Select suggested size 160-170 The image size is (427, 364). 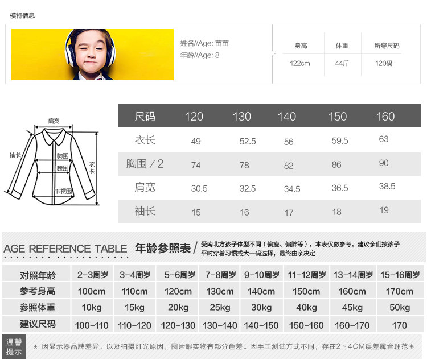(x=352, y=325)
